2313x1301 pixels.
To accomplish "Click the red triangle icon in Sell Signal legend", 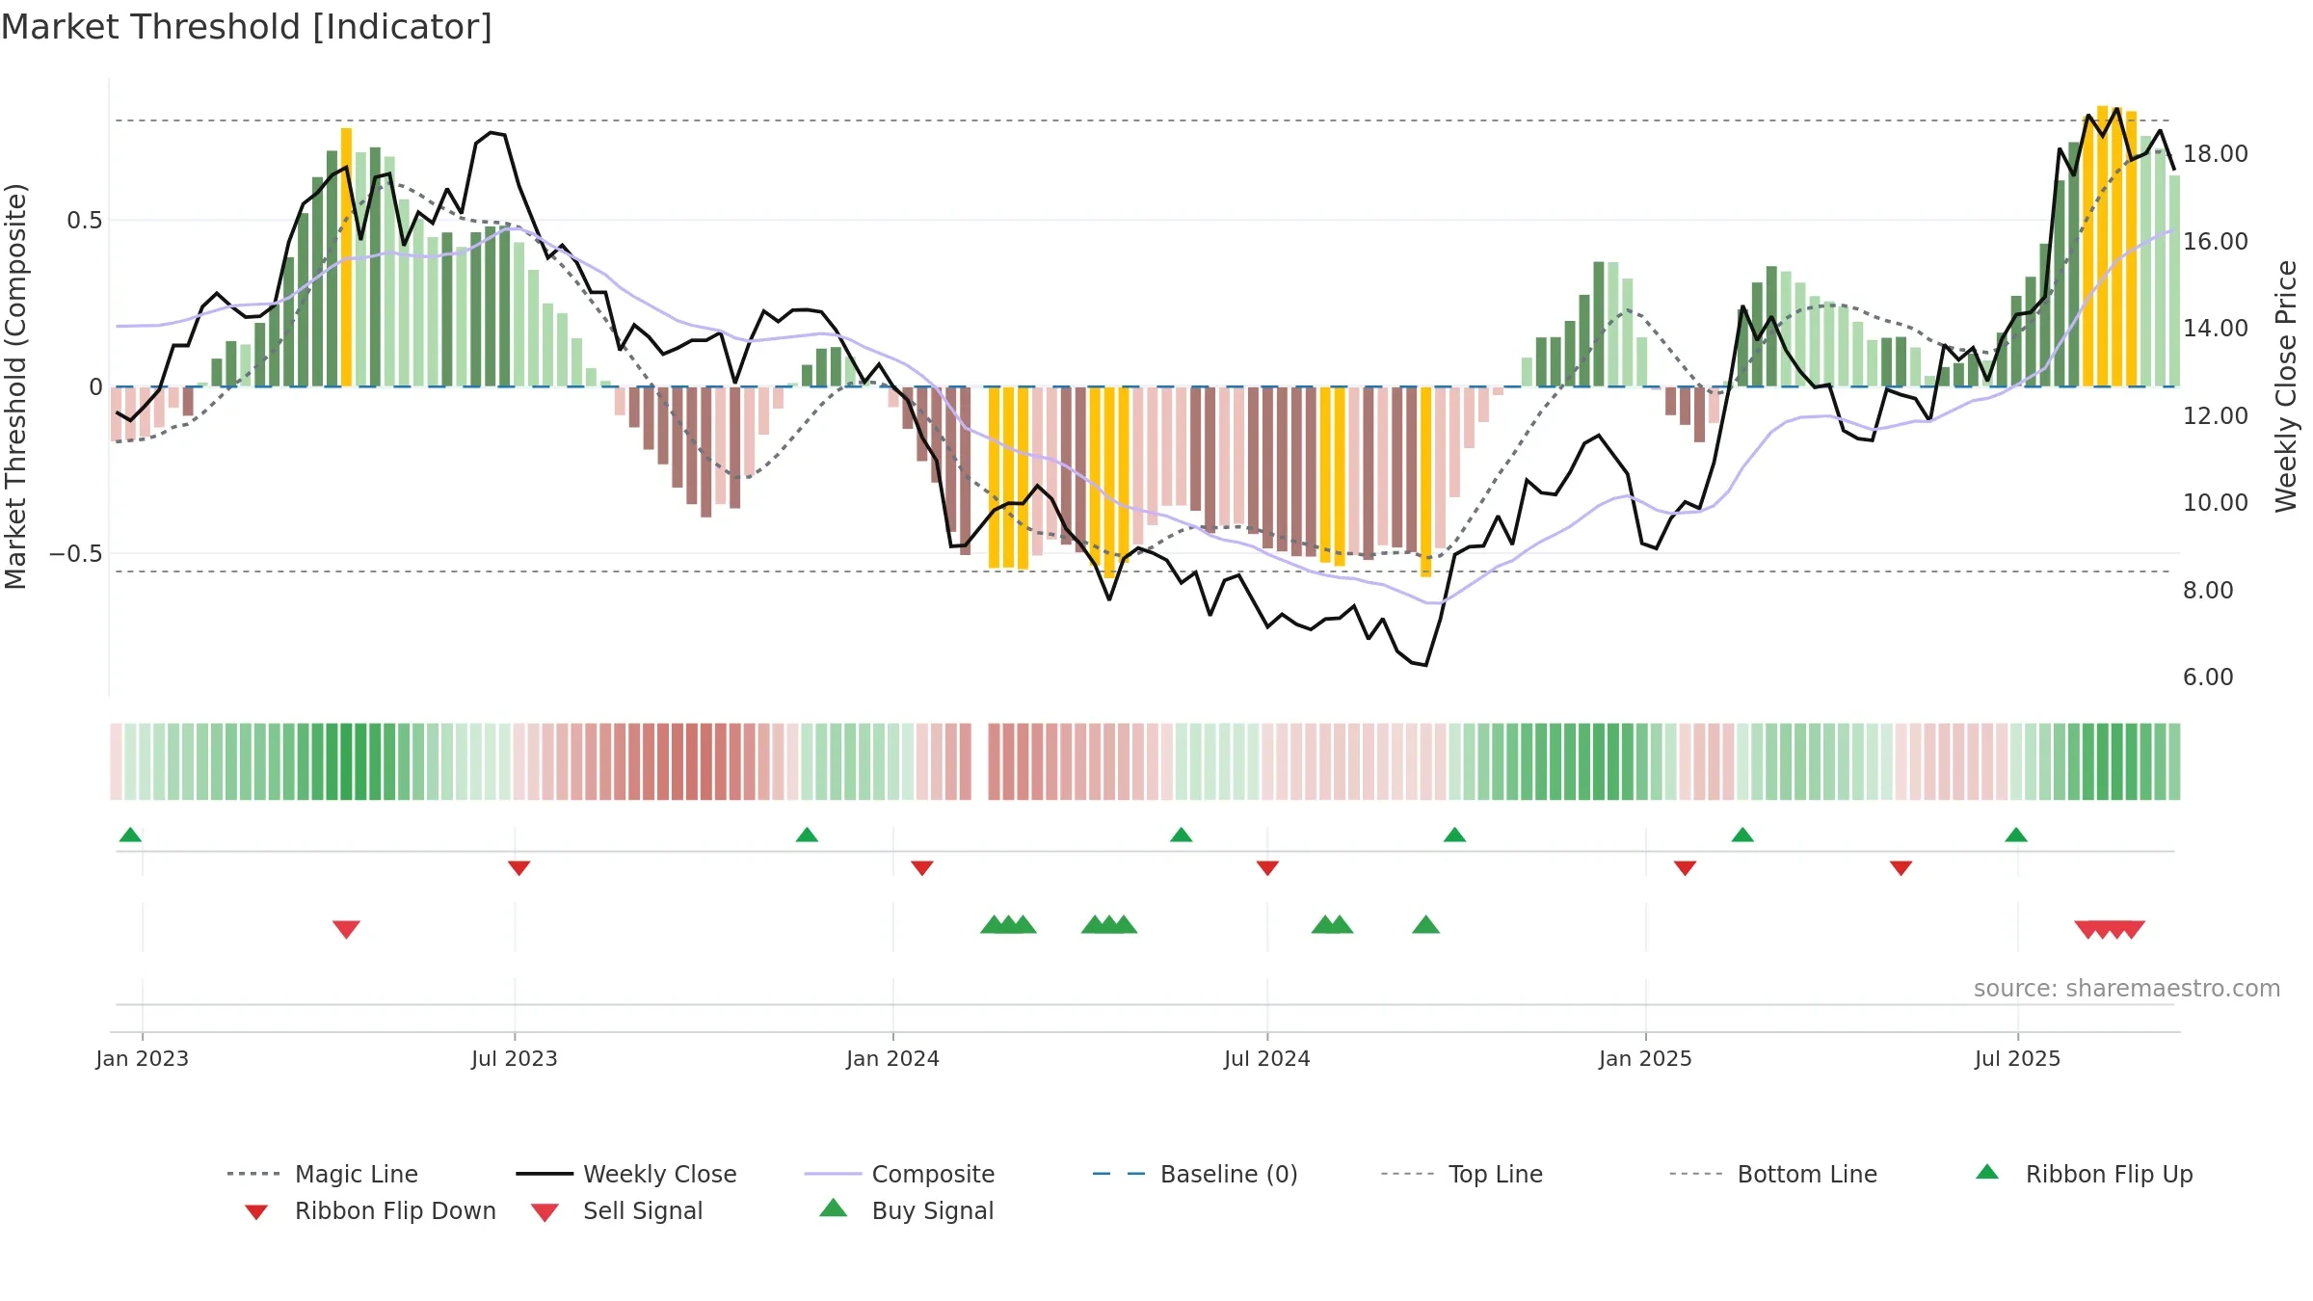I will tap(545, 1212).
